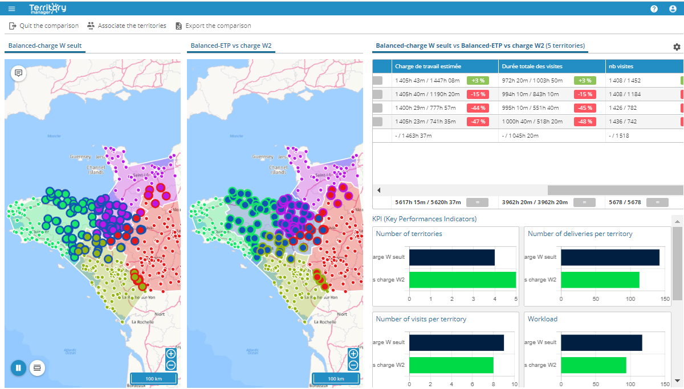Click the help question mark icon
Screen dimensions: 684x389
click(x=654, y=9)
